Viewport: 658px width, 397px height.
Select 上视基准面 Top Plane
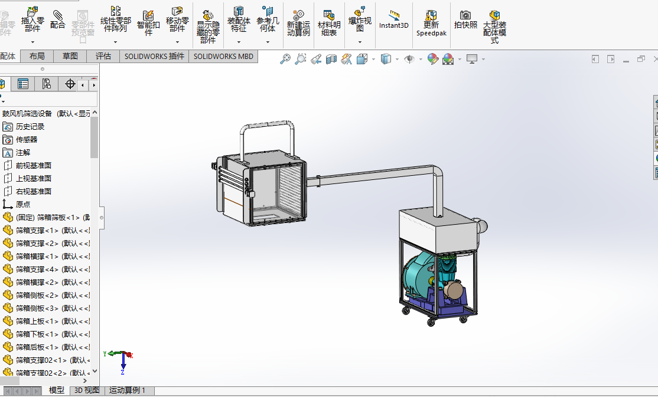point(34,179)
